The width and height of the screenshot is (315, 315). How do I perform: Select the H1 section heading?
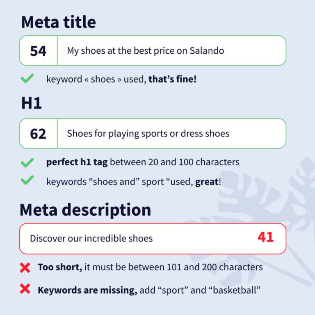tap(32, 103)
